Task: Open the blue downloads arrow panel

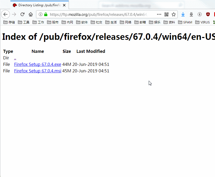Action: coord(183,14)
